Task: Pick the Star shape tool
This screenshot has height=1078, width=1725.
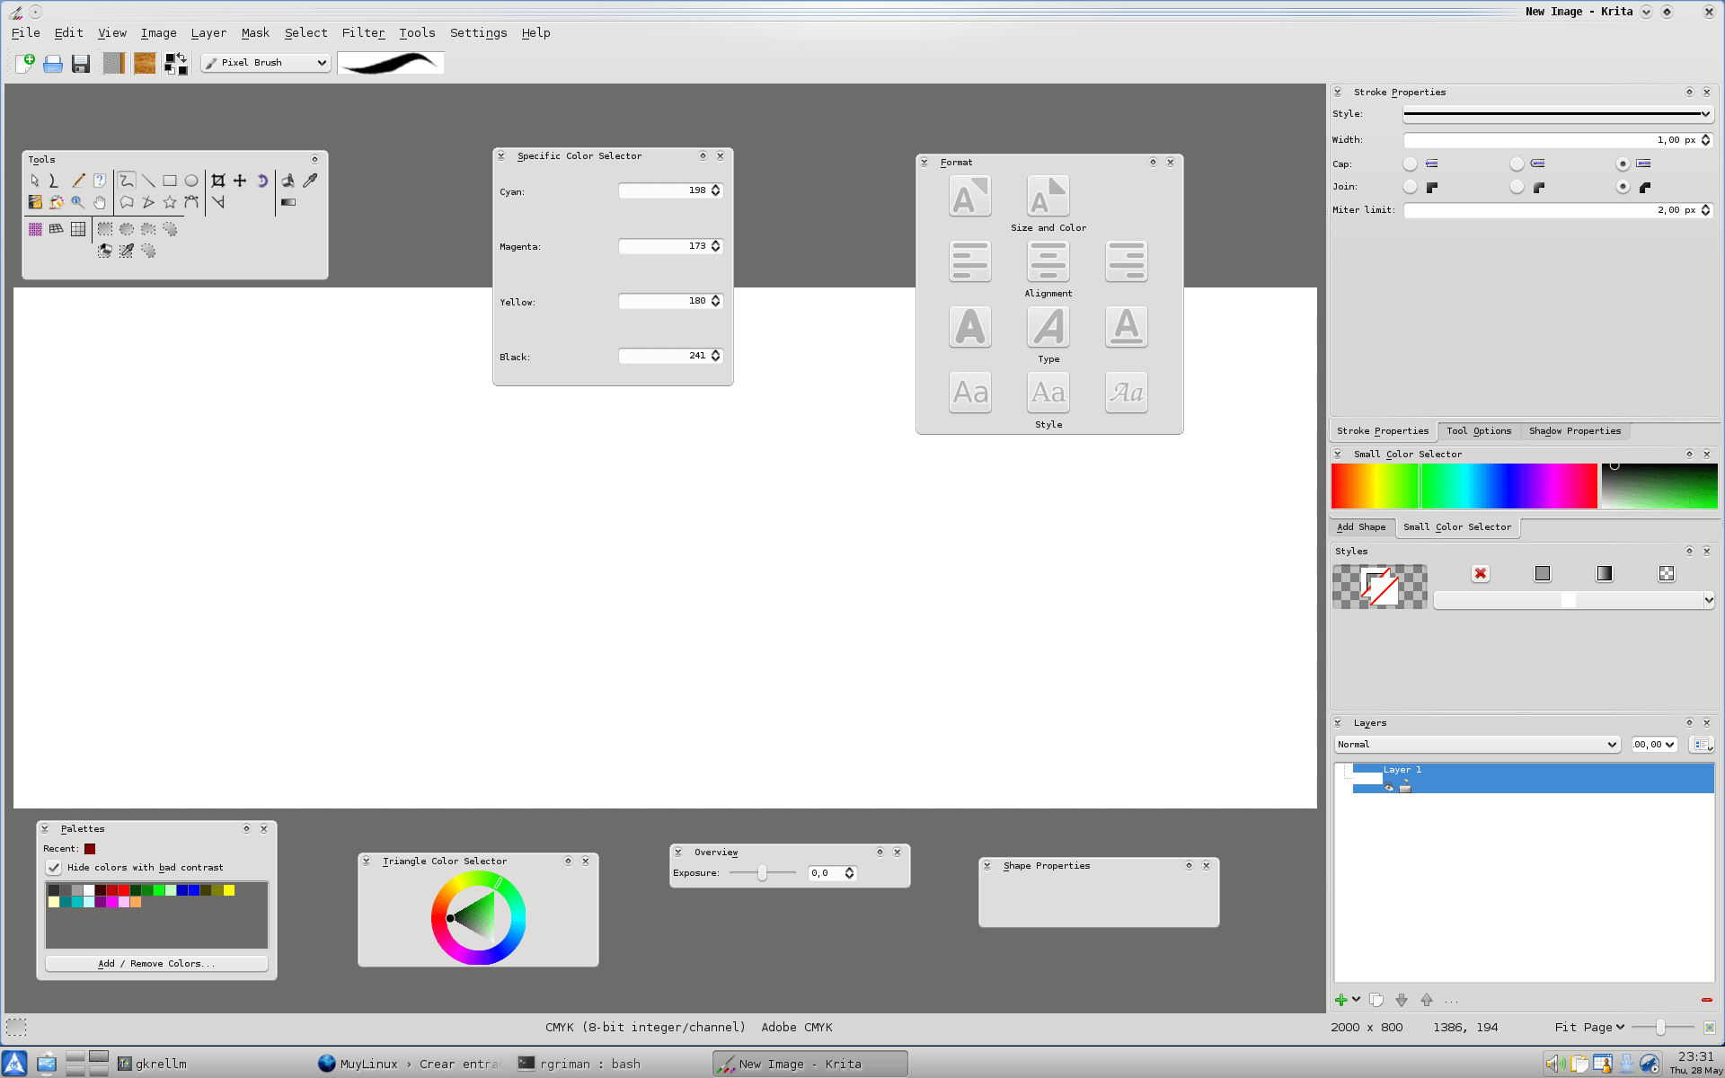Action: (x=170, y=203)
